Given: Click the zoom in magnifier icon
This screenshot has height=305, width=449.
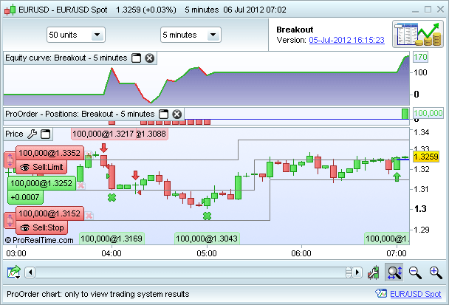Looking at the screenshot, I should click(436, 273).
